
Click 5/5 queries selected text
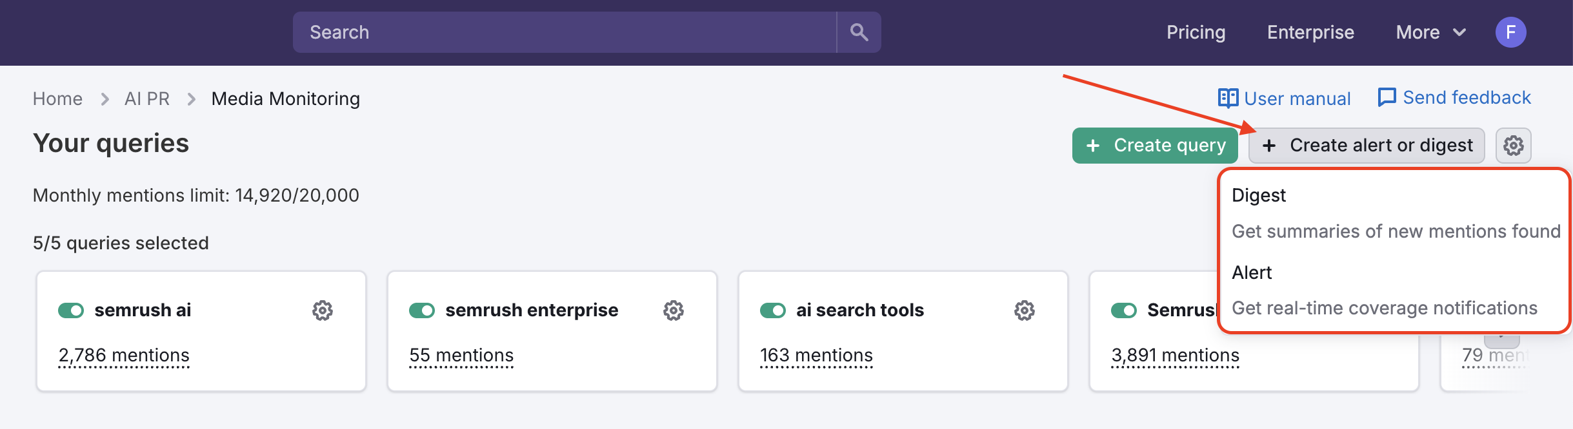coord(121,243)
